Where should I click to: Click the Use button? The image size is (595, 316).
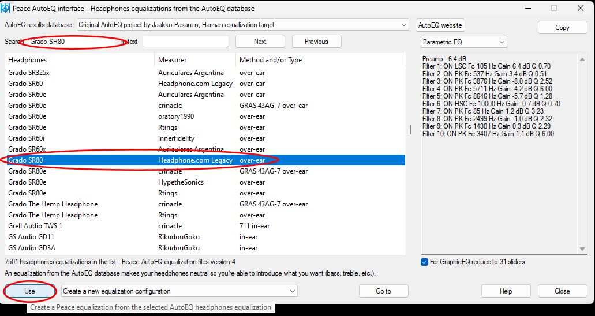[29, 291]
